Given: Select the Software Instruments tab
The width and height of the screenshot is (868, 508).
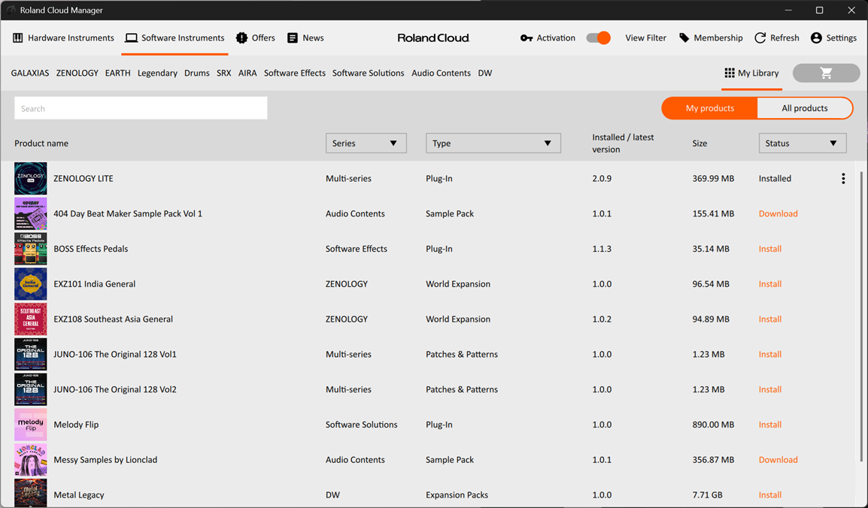Looking at the screenshot, I should click(x=175, y=38).
